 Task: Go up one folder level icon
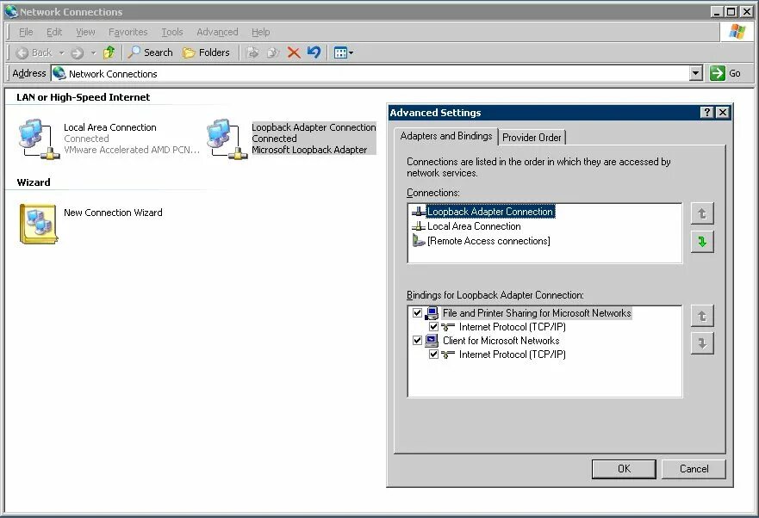click(x=109, y=52)
